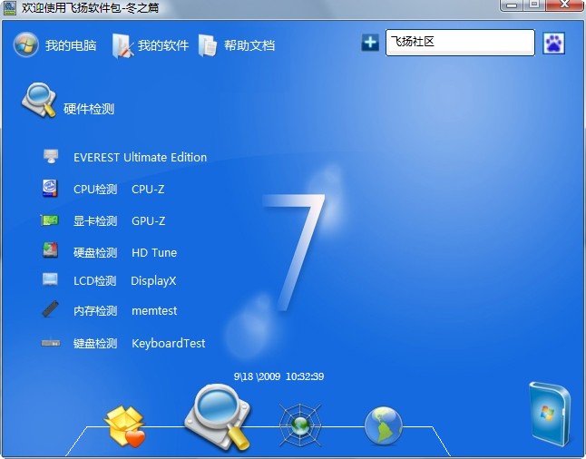Click the 显卡检测 label
The width and height of the screenshot is (586, 459).
(95, 221)
